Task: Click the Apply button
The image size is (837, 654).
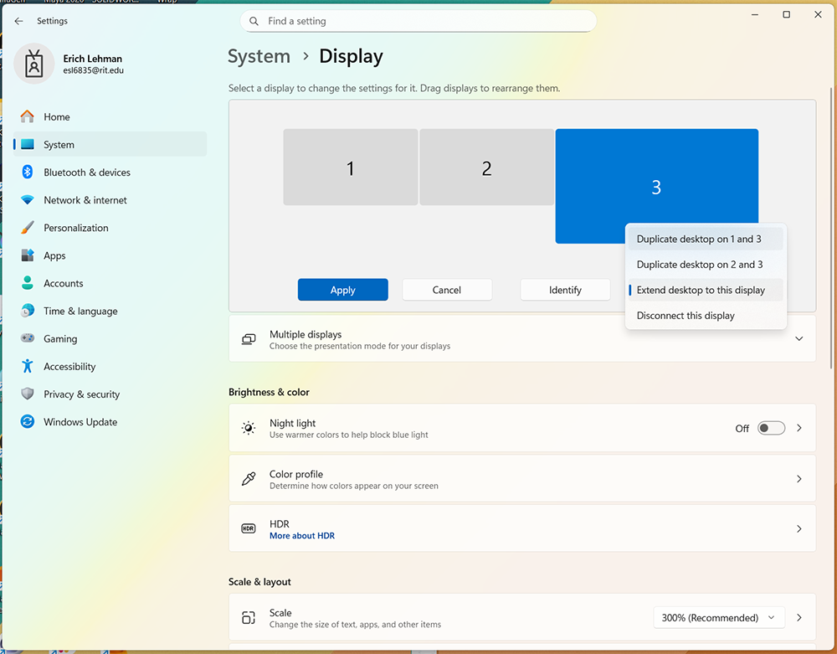Action: (342, 290)
